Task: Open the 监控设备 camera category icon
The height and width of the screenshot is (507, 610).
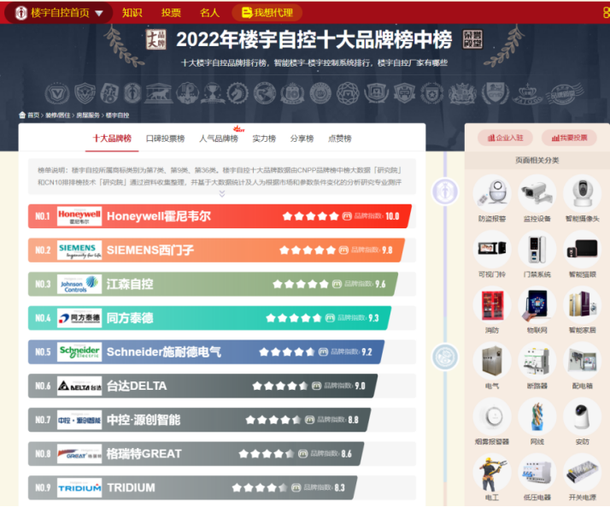Action: coord(537,193)
